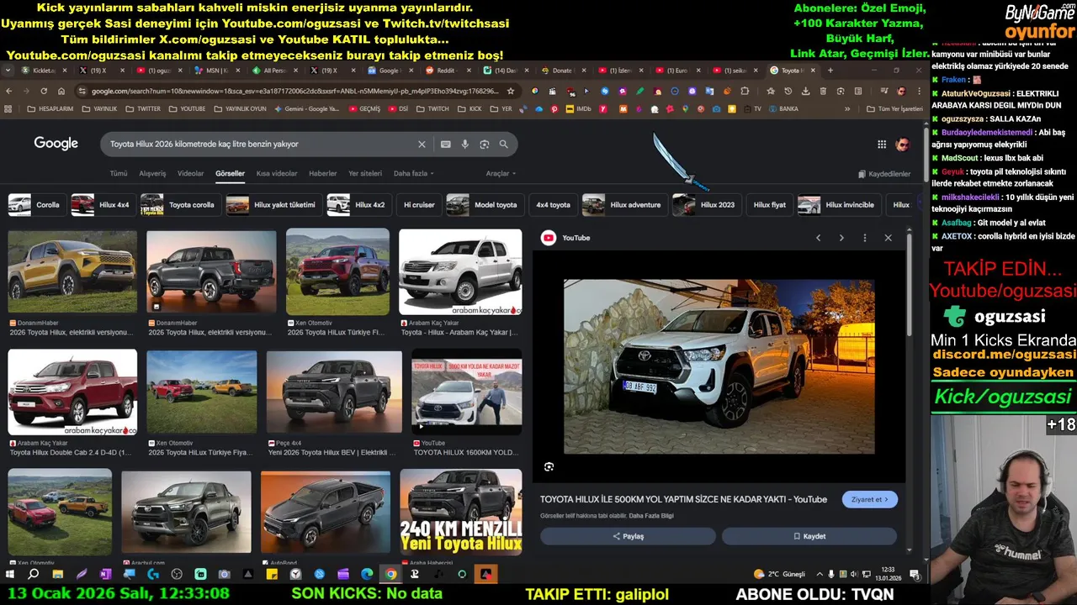
Task: Open the 240 KM MENZİLLİ Hilux thumbnail
Action: (x=460, y=512)
